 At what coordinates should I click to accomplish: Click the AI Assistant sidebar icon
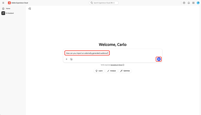(3, 13)
